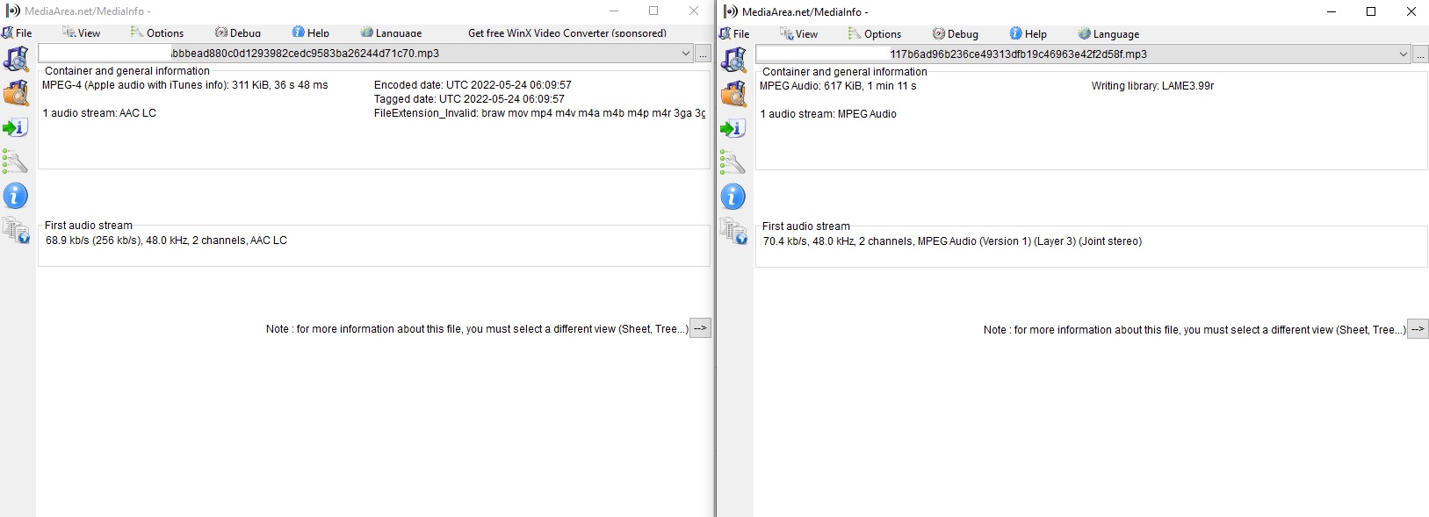This screenshot has width=1429, height=517.
Task: Open File menu in left window
Action: point(17,32)
